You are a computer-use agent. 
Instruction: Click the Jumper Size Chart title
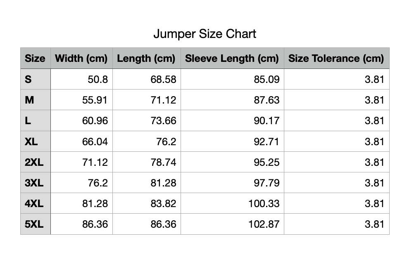click(205, 33)
